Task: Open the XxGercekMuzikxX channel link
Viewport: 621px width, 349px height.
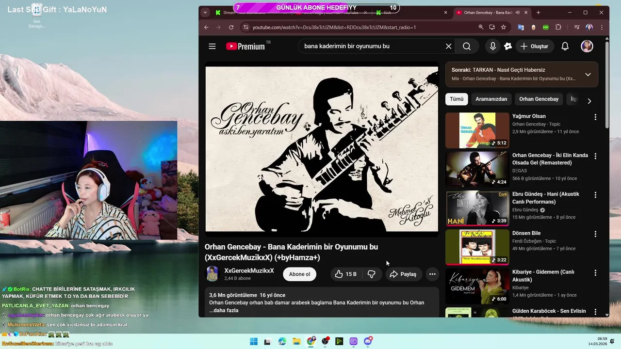Action: (249, 270)
